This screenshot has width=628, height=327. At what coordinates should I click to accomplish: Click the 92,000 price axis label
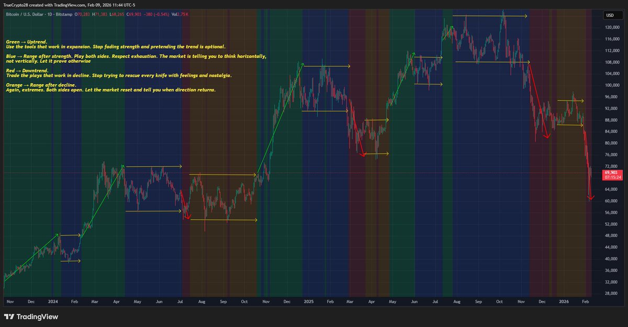point(610,108)
